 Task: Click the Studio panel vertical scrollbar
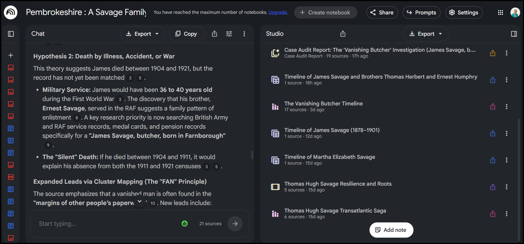point(519,180)
